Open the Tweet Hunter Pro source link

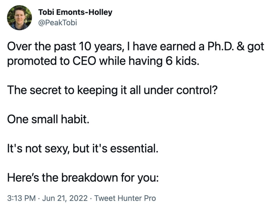(125, 198)
